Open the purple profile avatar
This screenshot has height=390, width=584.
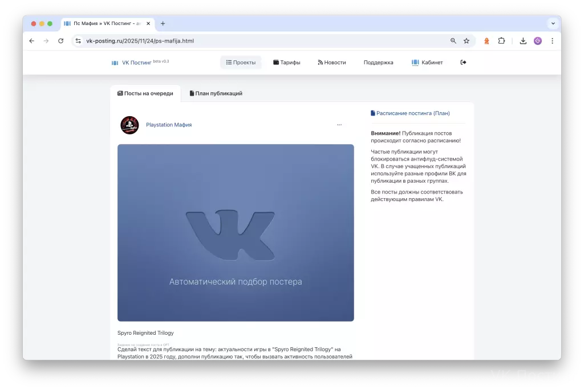click(x=537, y=41)
